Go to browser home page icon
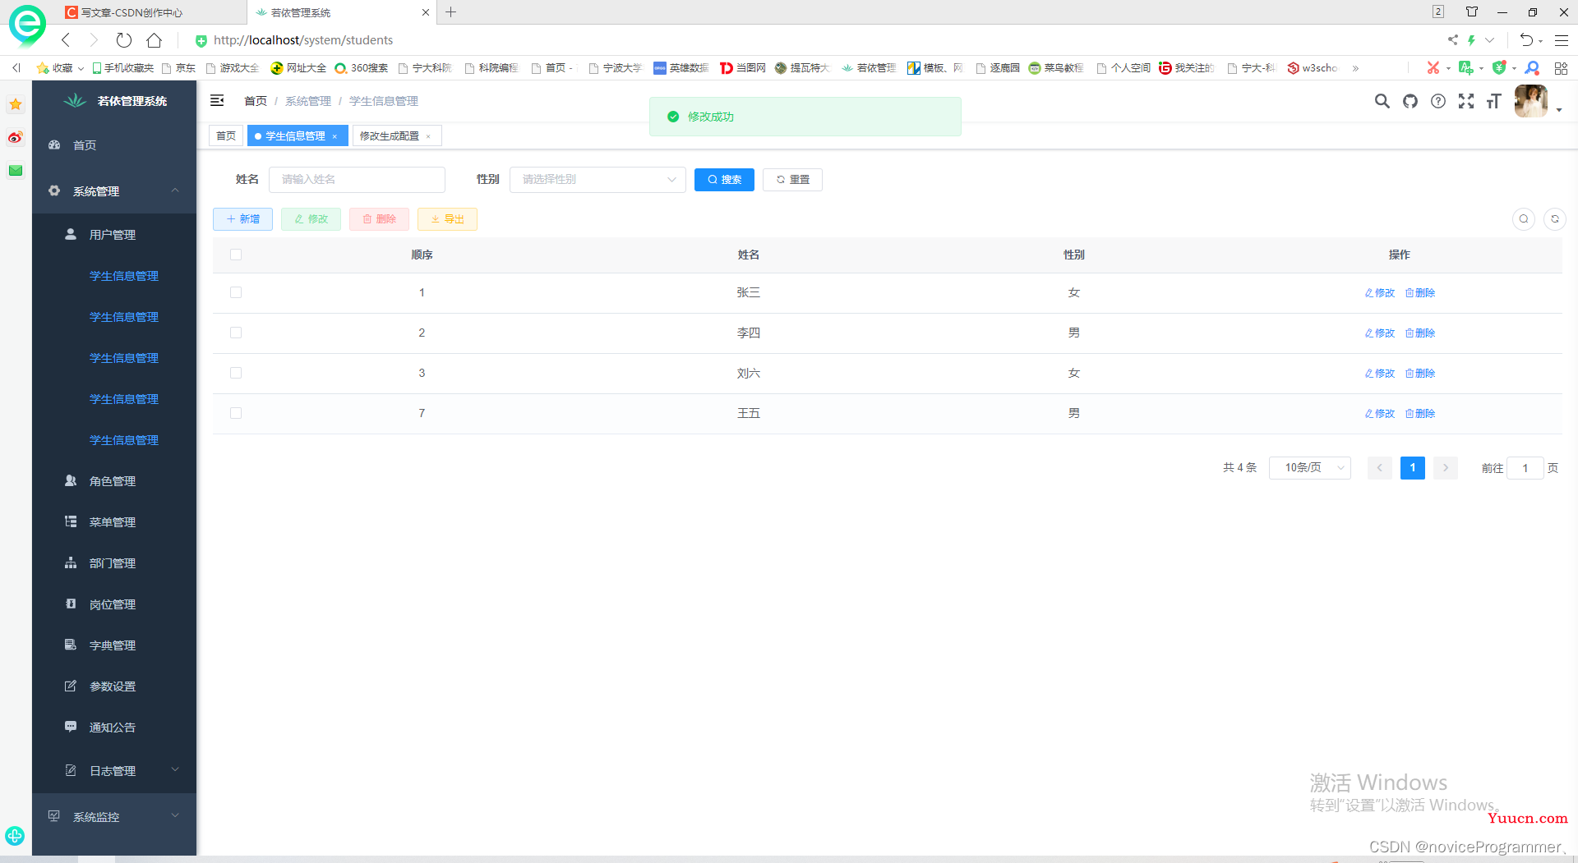Image resolution: width=1578 pixels, height=863 pixels. [155, 40]
